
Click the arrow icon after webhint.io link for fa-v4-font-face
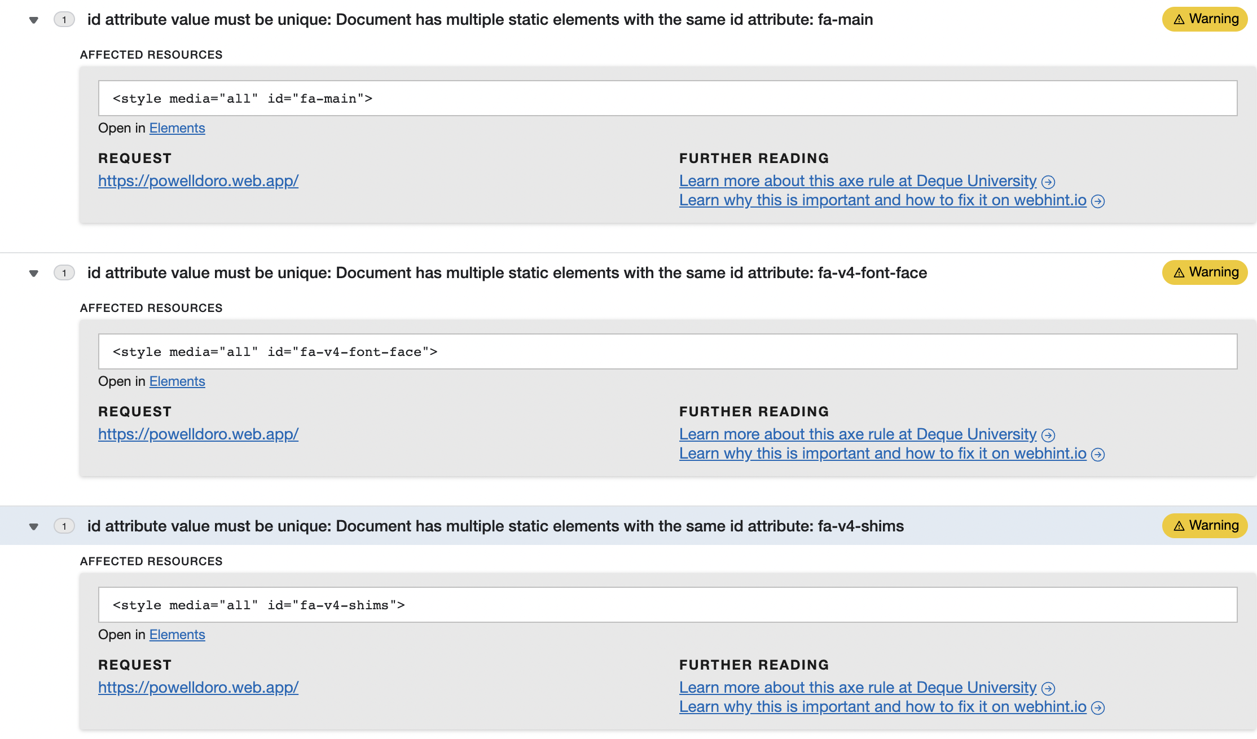(x=1098, y=454)
